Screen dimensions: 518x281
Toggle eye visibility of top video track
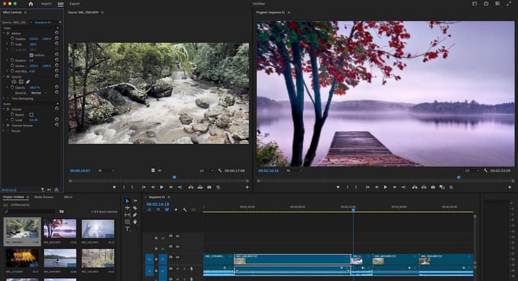click(x=177, y=236)
